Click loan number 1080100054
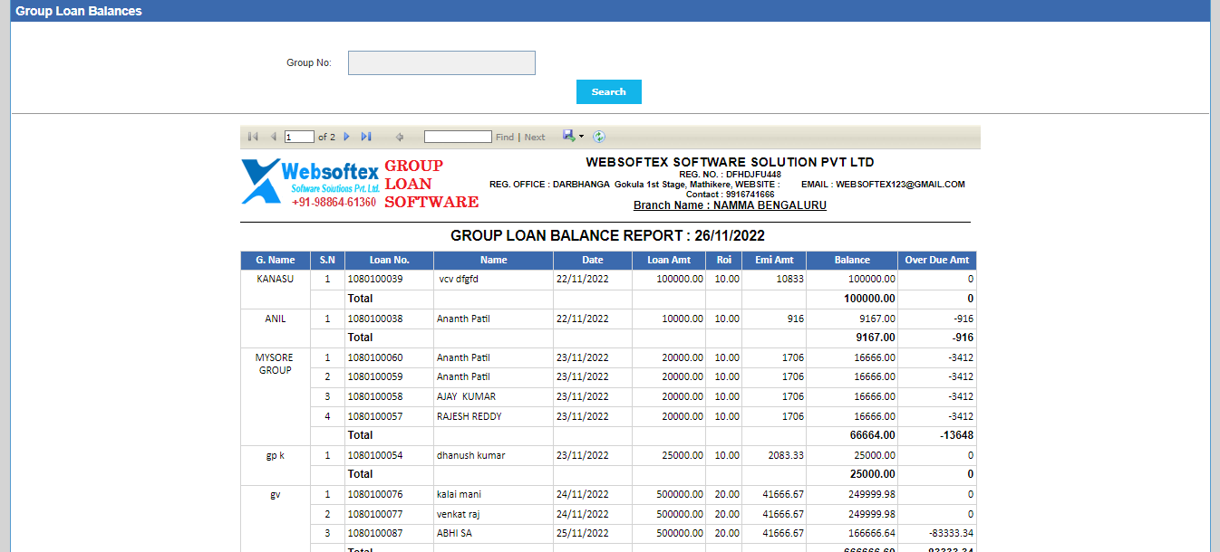Image resolution: width=1220 pixels, height=552 pixels. click(x=375, y=455)
